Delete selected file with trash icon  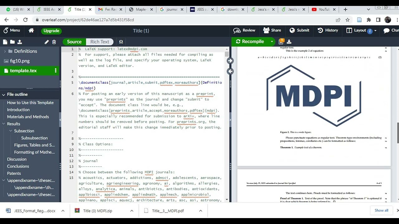pos(54,42)
